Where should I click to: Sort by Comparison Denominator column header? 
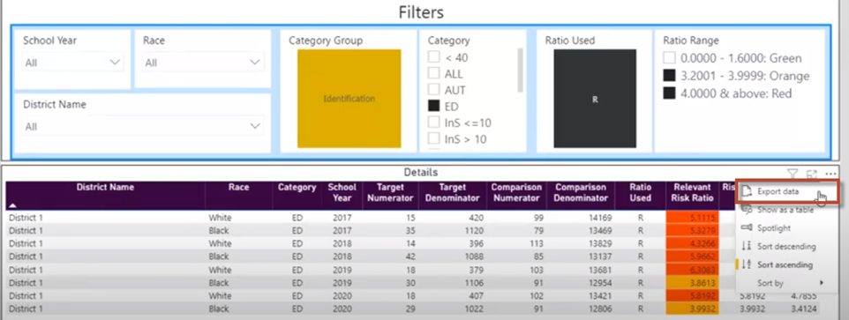tap(581, 195)
